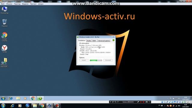Open Internet Explorer on host taskbar
Screen dimensions: 192x108
click(13, 106)
